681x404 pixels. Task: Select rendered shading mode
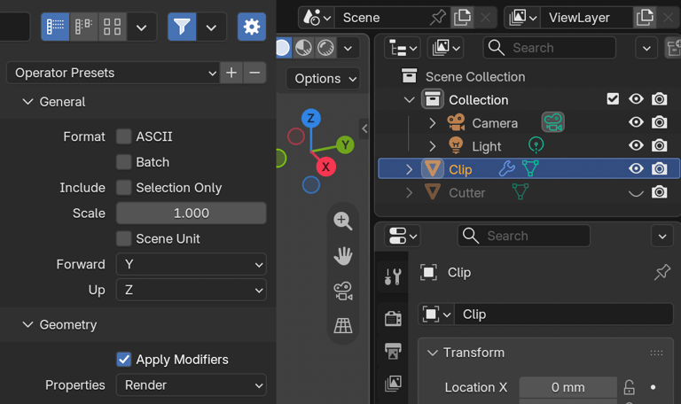[x=325, y=48]
